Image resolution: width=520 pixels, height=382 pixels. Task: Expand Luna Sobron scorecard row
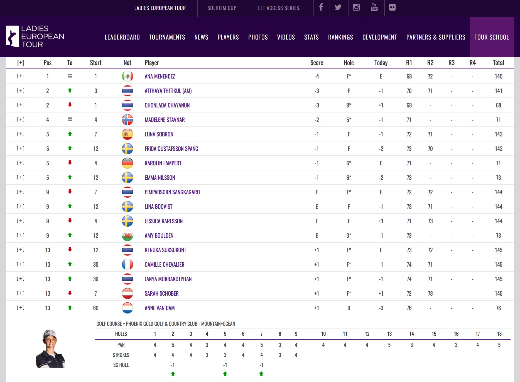point(21,134)
